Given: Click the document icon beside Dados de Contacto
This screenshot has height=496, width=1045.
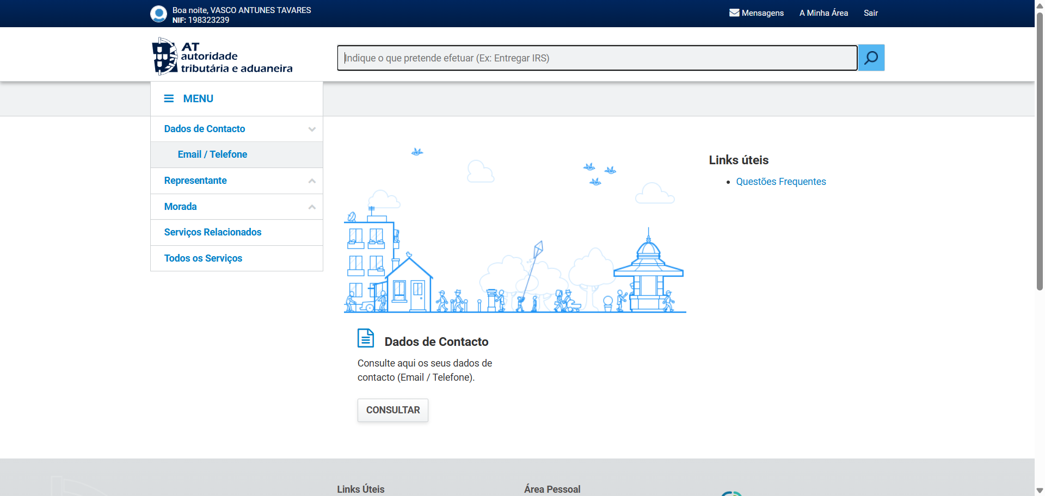Looking at the screenshot, I should click(x=366, y=338).
